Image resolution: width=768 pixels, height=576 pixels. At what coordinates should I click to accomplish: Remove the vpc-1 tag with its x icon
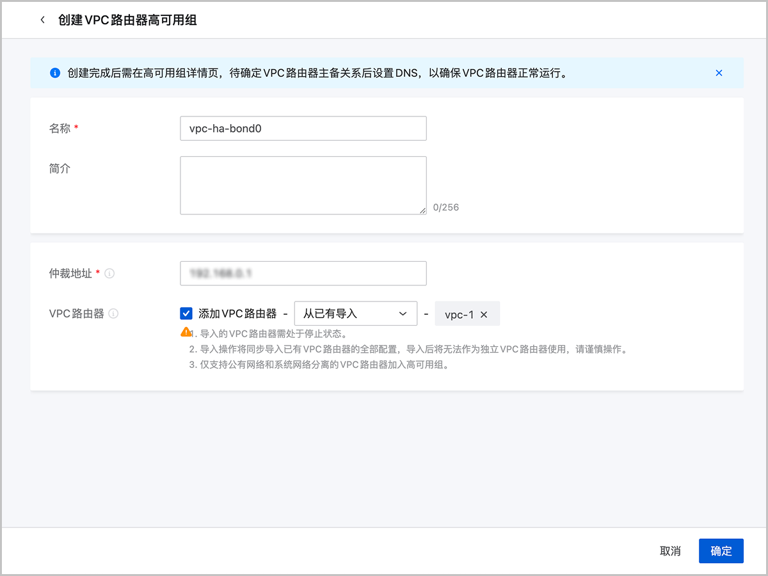[484, 314]
